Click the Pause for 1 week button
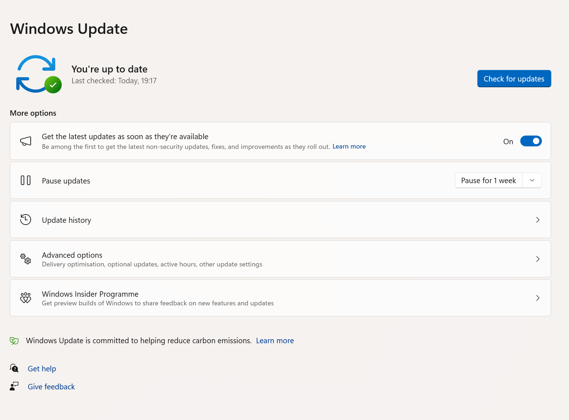This screenshot has width=569, height=420. 488,180
